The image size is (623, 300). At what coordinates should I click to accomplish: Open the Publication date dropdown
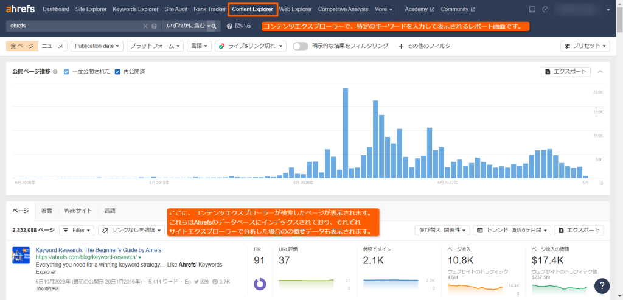(97, 46)
